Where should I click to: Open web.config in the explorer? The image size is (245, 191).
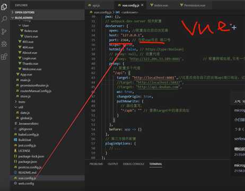click(x=26, y=184)
